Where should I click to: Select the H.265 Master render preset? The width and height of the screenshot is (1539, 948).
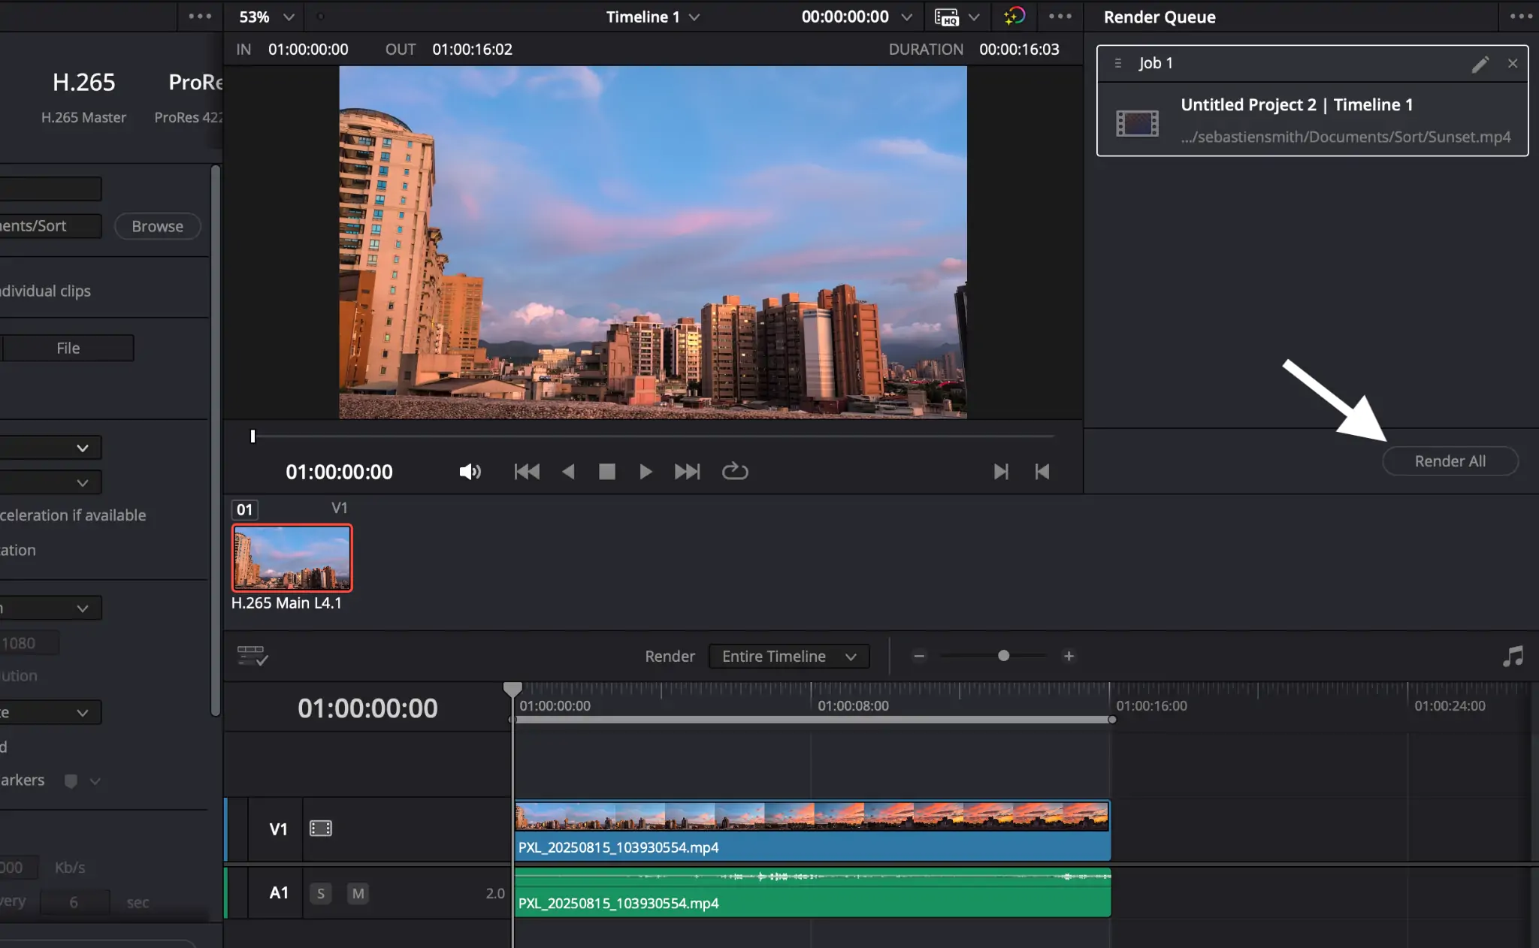[x=83, y=96]
